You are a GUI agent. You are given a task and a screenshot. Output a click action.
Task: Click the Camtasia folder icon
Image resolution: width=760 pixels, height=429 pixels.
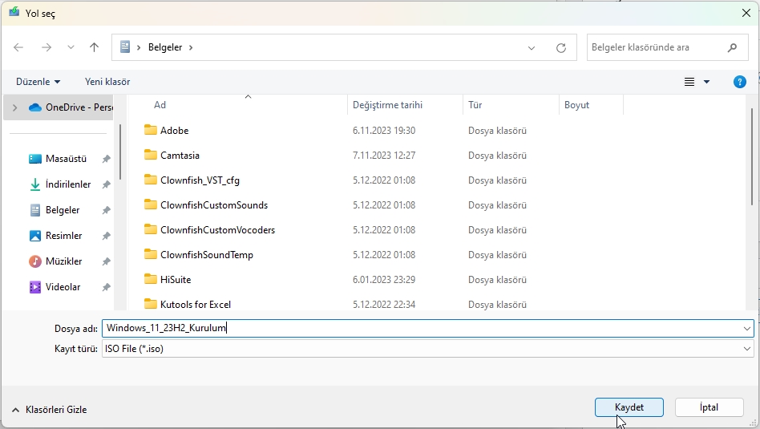[151, 155]
